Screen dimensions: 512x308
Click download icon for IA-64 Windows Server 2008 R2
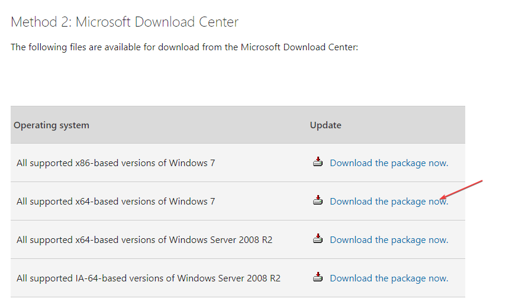318,277
